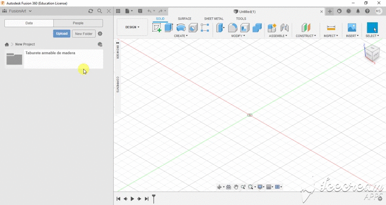This screenshot has width=386, height=205.
Task: Select the Revolve tool
Action: point(181,28)
